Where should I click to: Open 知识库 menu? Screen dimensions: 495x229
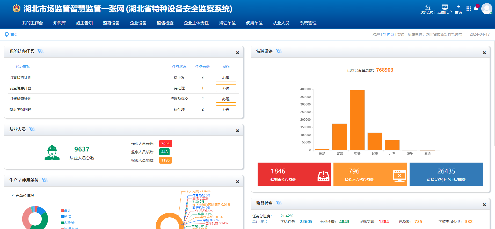tap(60, 23)
